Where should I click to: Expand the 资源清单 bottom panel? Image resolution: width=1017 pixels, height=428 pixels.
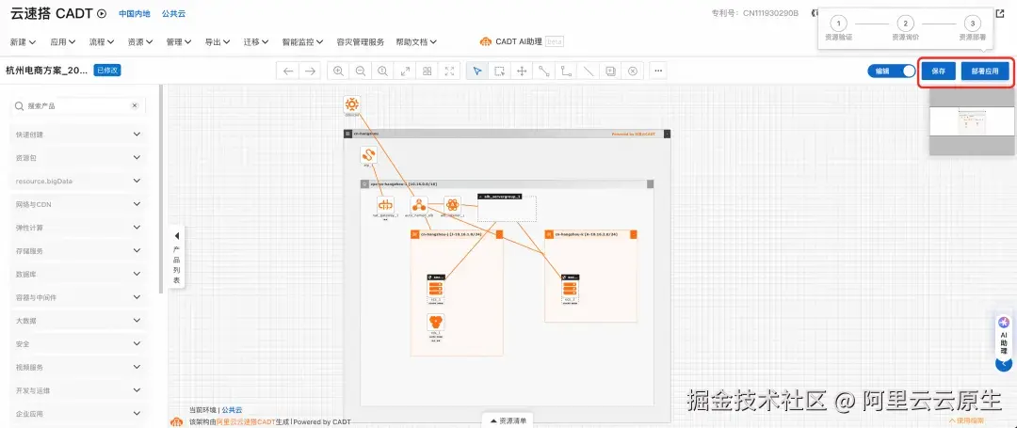(508, 420)
